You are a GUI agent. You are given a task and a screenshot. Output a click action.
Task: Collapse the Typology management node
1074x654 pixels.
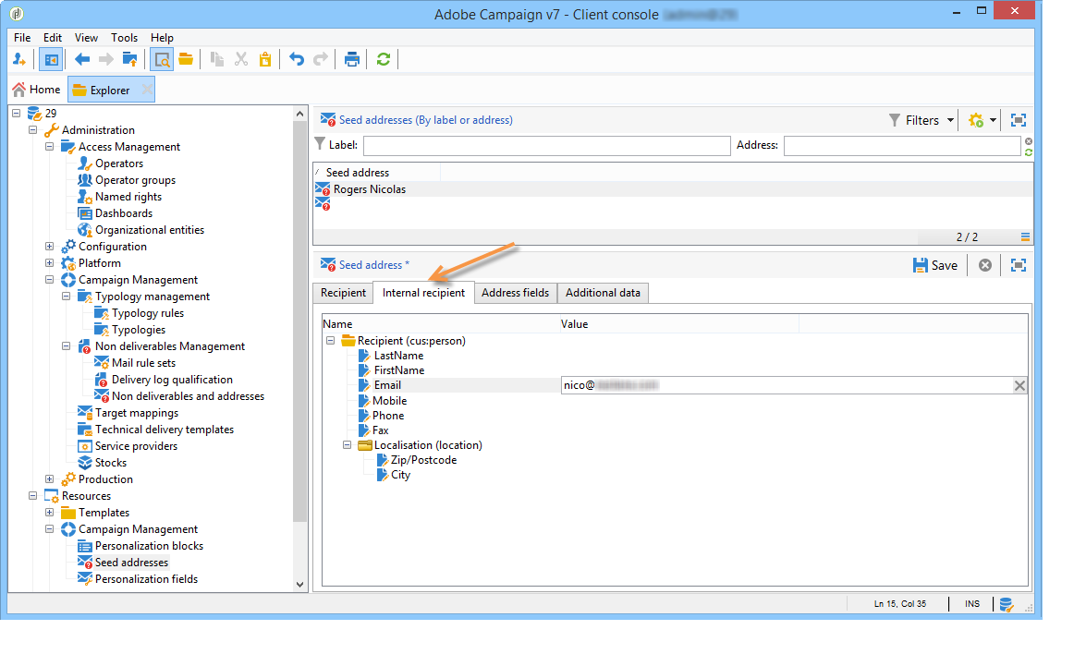pos(66,296)
